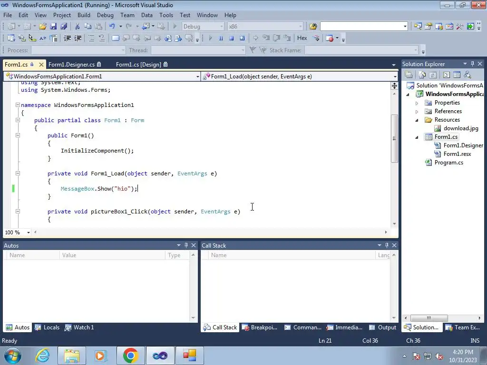Click the Breakpoints window red dot icon
Viewport: 487px width, 365px height.
click(330, 38)
